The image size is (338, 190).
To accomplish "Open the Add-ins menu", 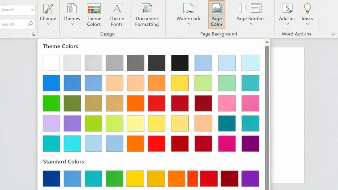I will (287, 14).
